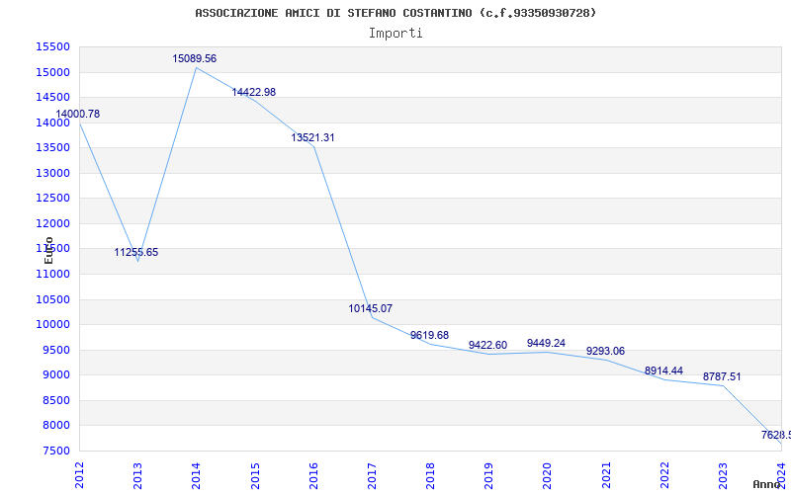Select the 10145.07 data label for 2017
Screen dimensions: 791x494
370,308
